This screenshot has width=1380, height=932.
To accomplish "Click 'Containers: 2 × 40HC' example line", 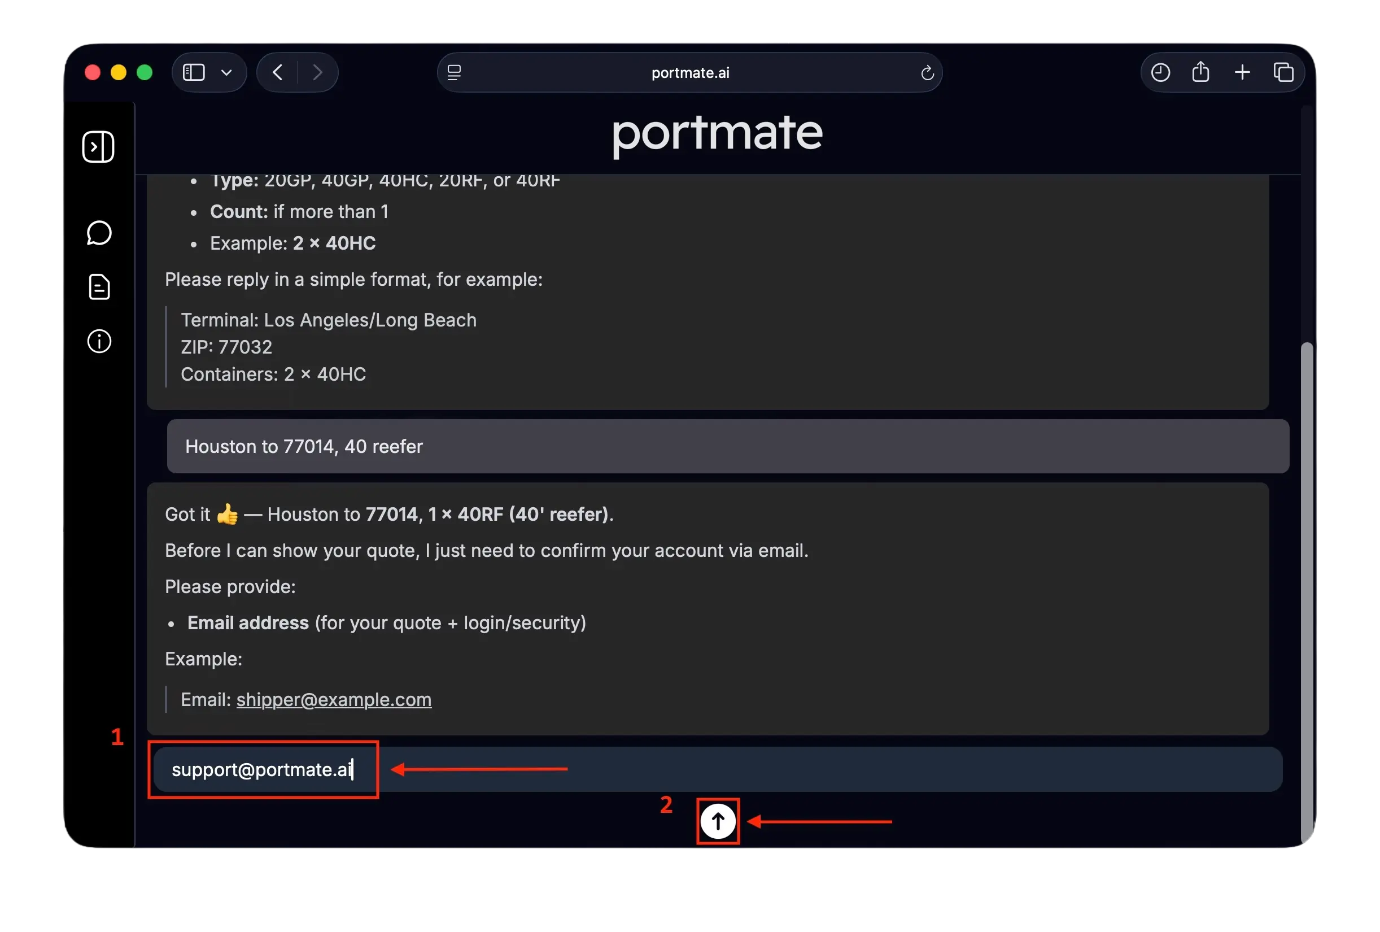I will (273, 374).
